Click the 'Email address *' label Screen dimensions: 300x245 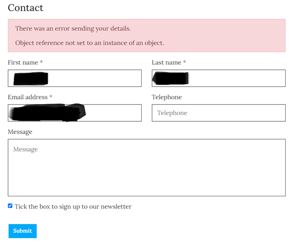(x=30, y=97)
